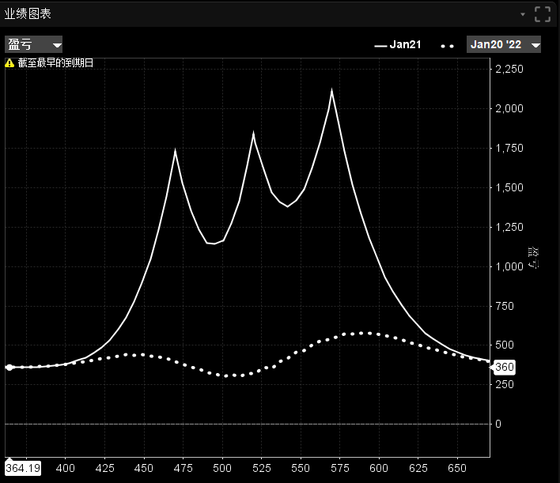Click the Jan21 solid line legend
Viewport: 560px width, 483px height.
(x=398, y=44)
